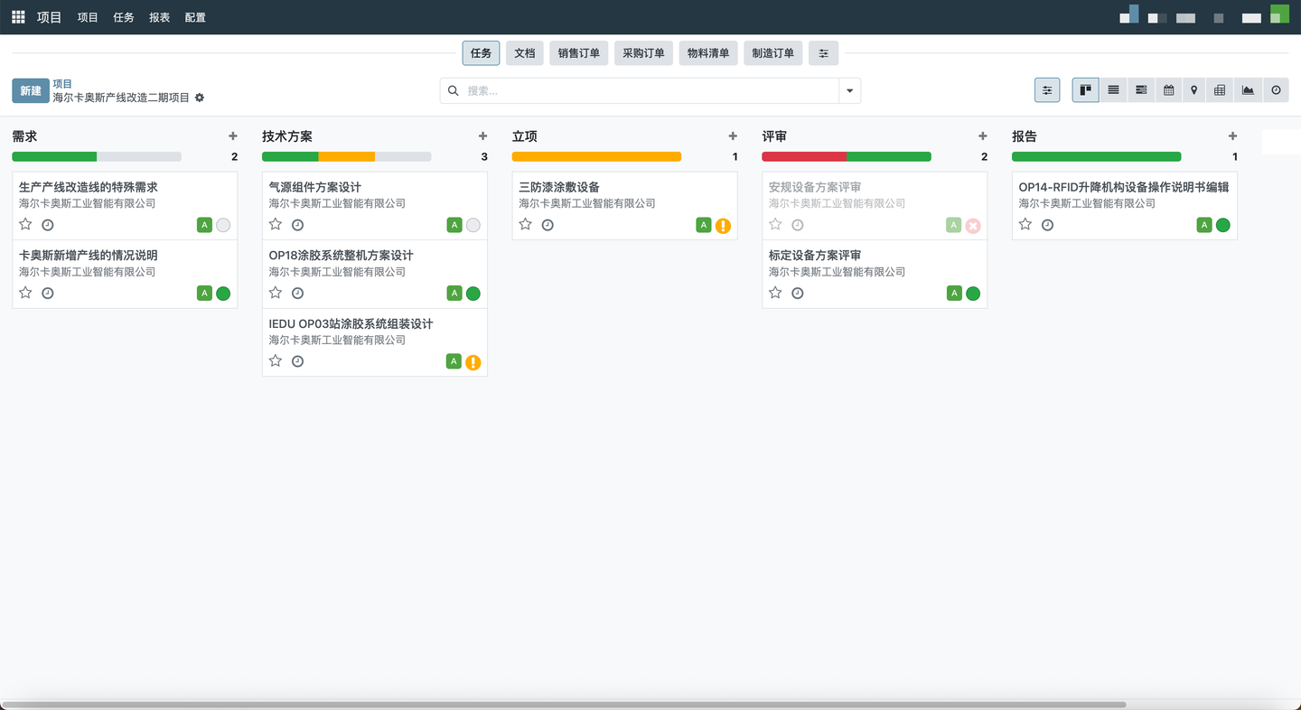Follow the 项目 breadcrumb link
Screen dimensions: 1301x710
click(62, 84)
